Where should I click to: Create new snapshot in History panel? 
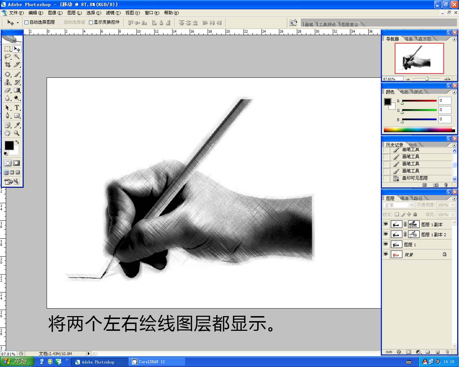point(436,185)
